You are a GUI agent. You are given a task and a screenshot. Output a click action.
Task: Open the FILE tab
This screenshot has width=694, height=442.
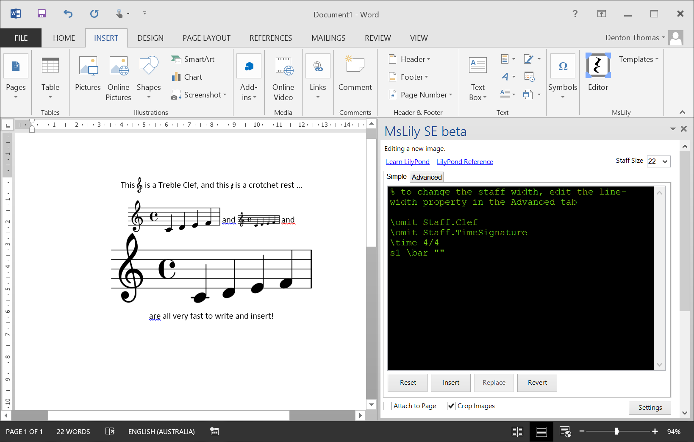pos(21,38)
